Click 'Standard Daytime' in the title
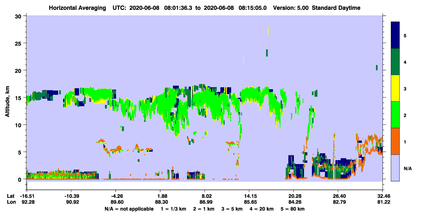 tap(336, 8)
